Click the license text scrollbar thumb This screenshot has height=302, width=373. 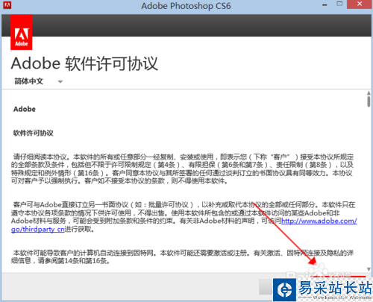(x=369, y=101)
